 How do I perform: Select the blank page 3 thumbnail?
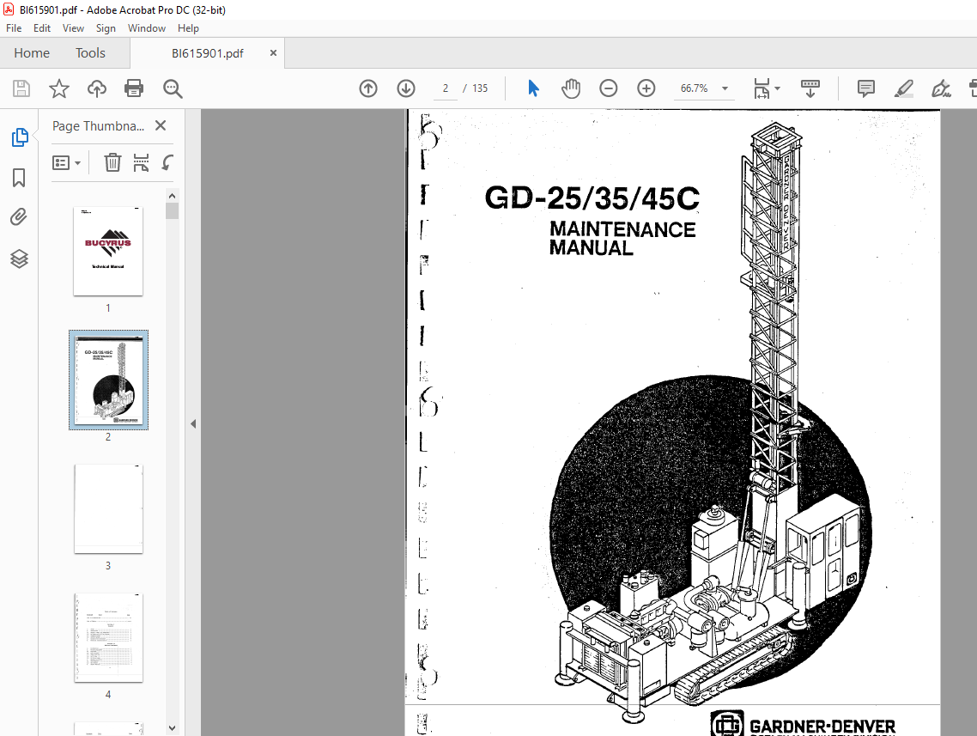[108, 508]
